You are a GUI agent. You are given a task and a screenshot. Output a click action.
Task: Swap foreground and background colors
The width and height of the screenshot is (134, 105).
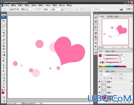[5, 90]
